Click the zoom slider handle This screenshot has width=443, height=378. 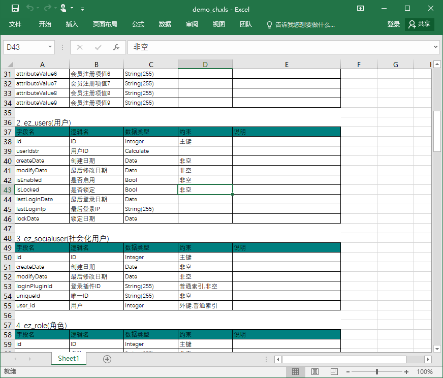click(x=377, y=372)
